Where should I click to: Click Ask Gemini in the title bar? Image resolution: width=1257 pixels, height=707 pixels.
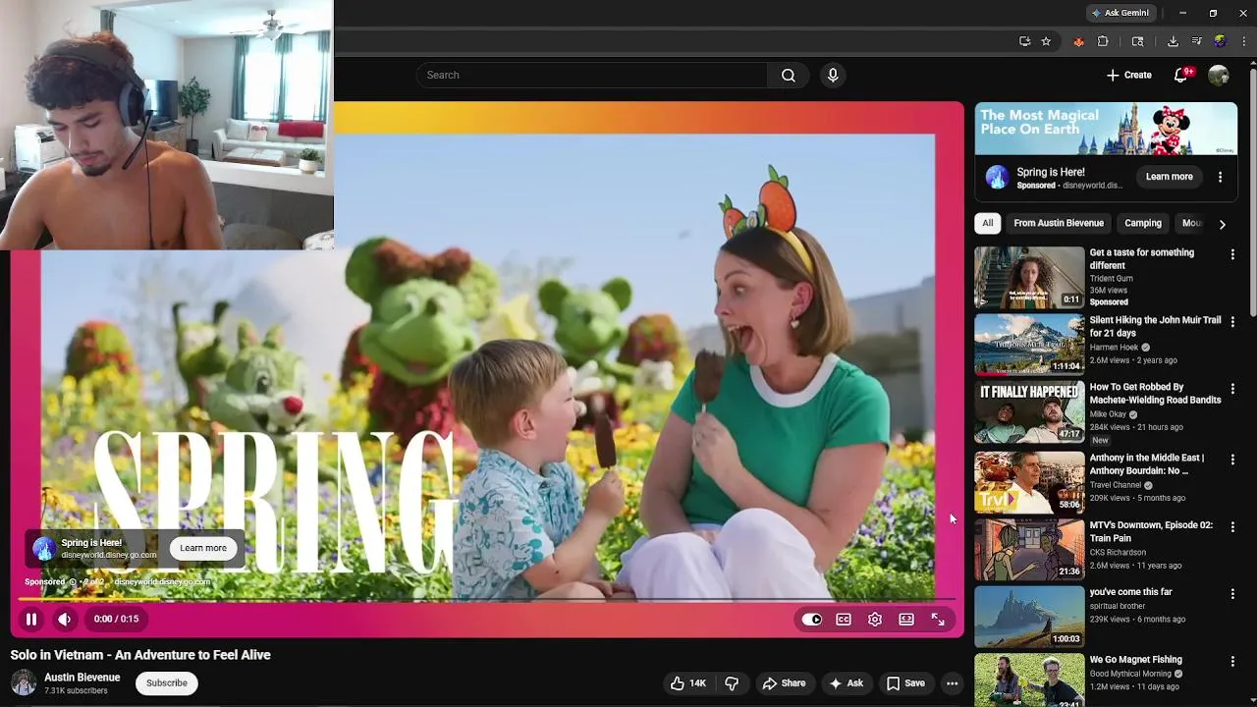1120,13
